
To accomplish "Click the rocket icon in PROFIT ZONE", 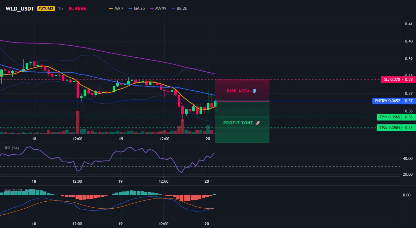I will coord(258,123).
